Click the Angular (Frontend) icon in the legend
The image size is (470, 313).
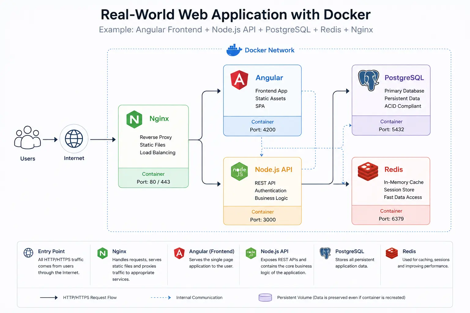coord(179,253)
